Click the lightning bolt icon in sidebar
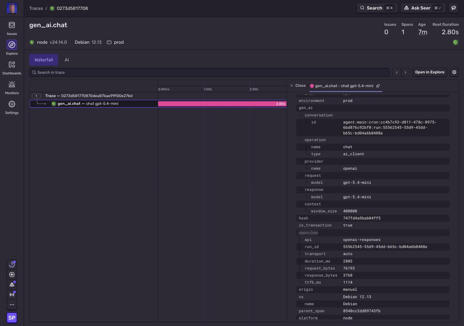Viewport: 464px width, 326px height. 12,274
